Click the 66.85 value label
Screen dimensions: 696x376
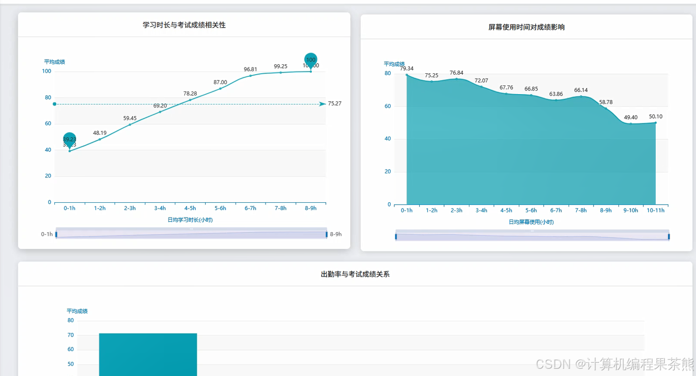[x=532, y=89]
